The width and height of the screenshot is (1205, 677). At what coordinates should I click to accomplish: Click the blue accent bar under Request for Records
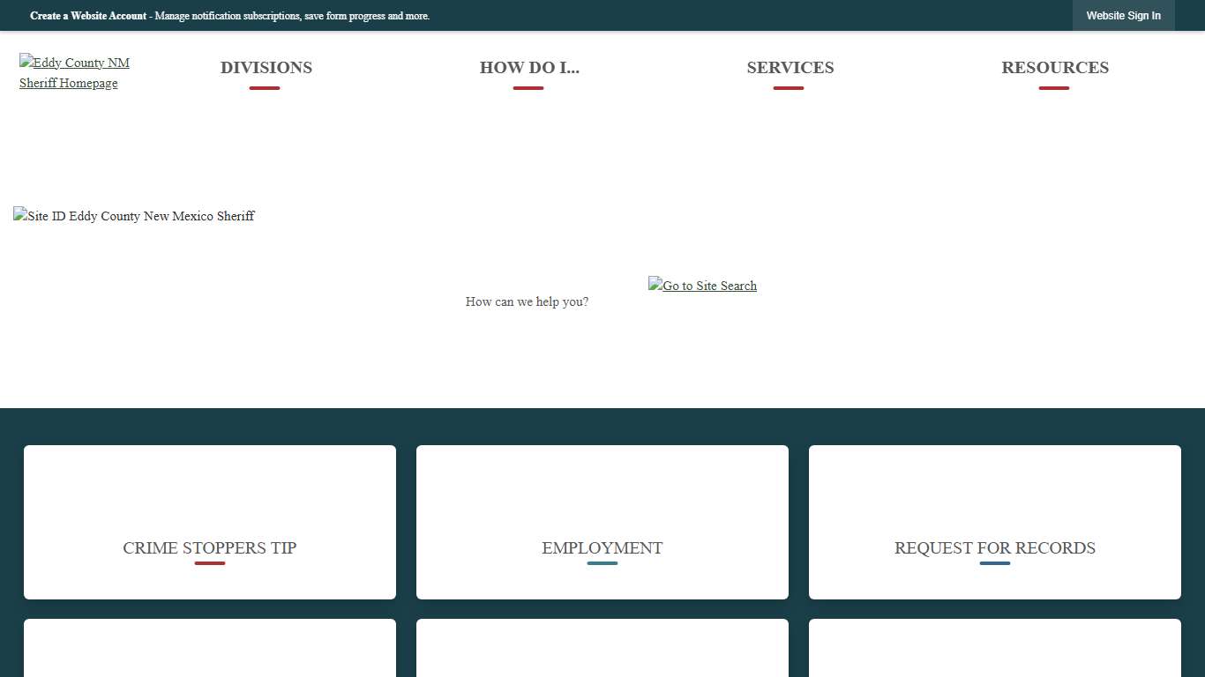(995, 563)
